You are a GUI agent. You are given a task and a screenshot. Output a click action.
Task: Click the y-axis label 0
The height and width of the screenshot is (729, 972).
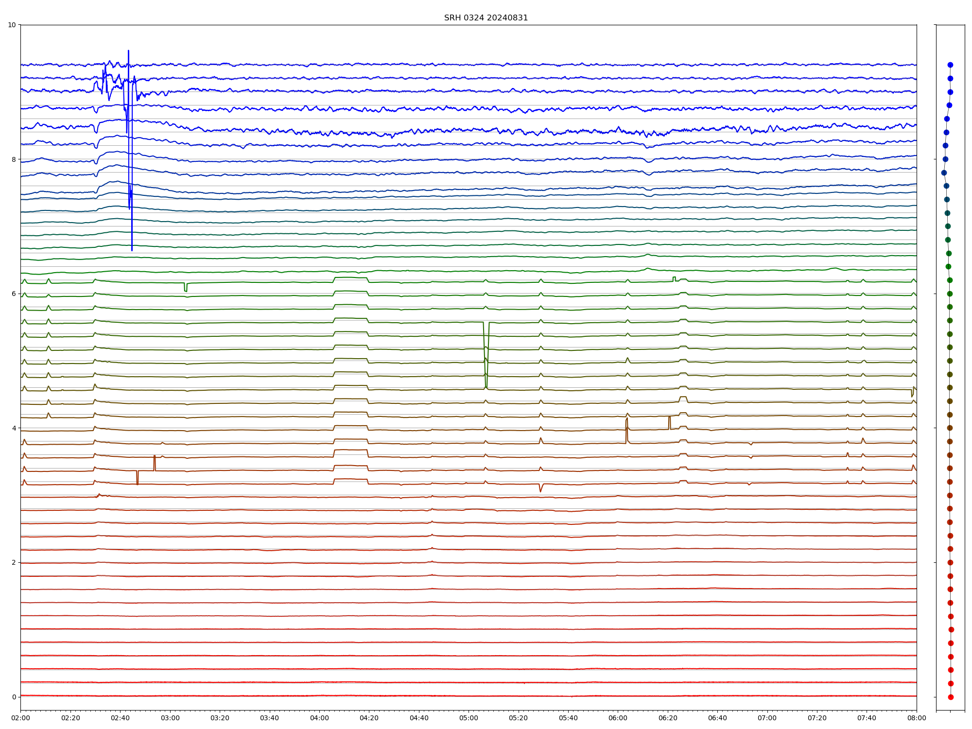tap(14, 697)
